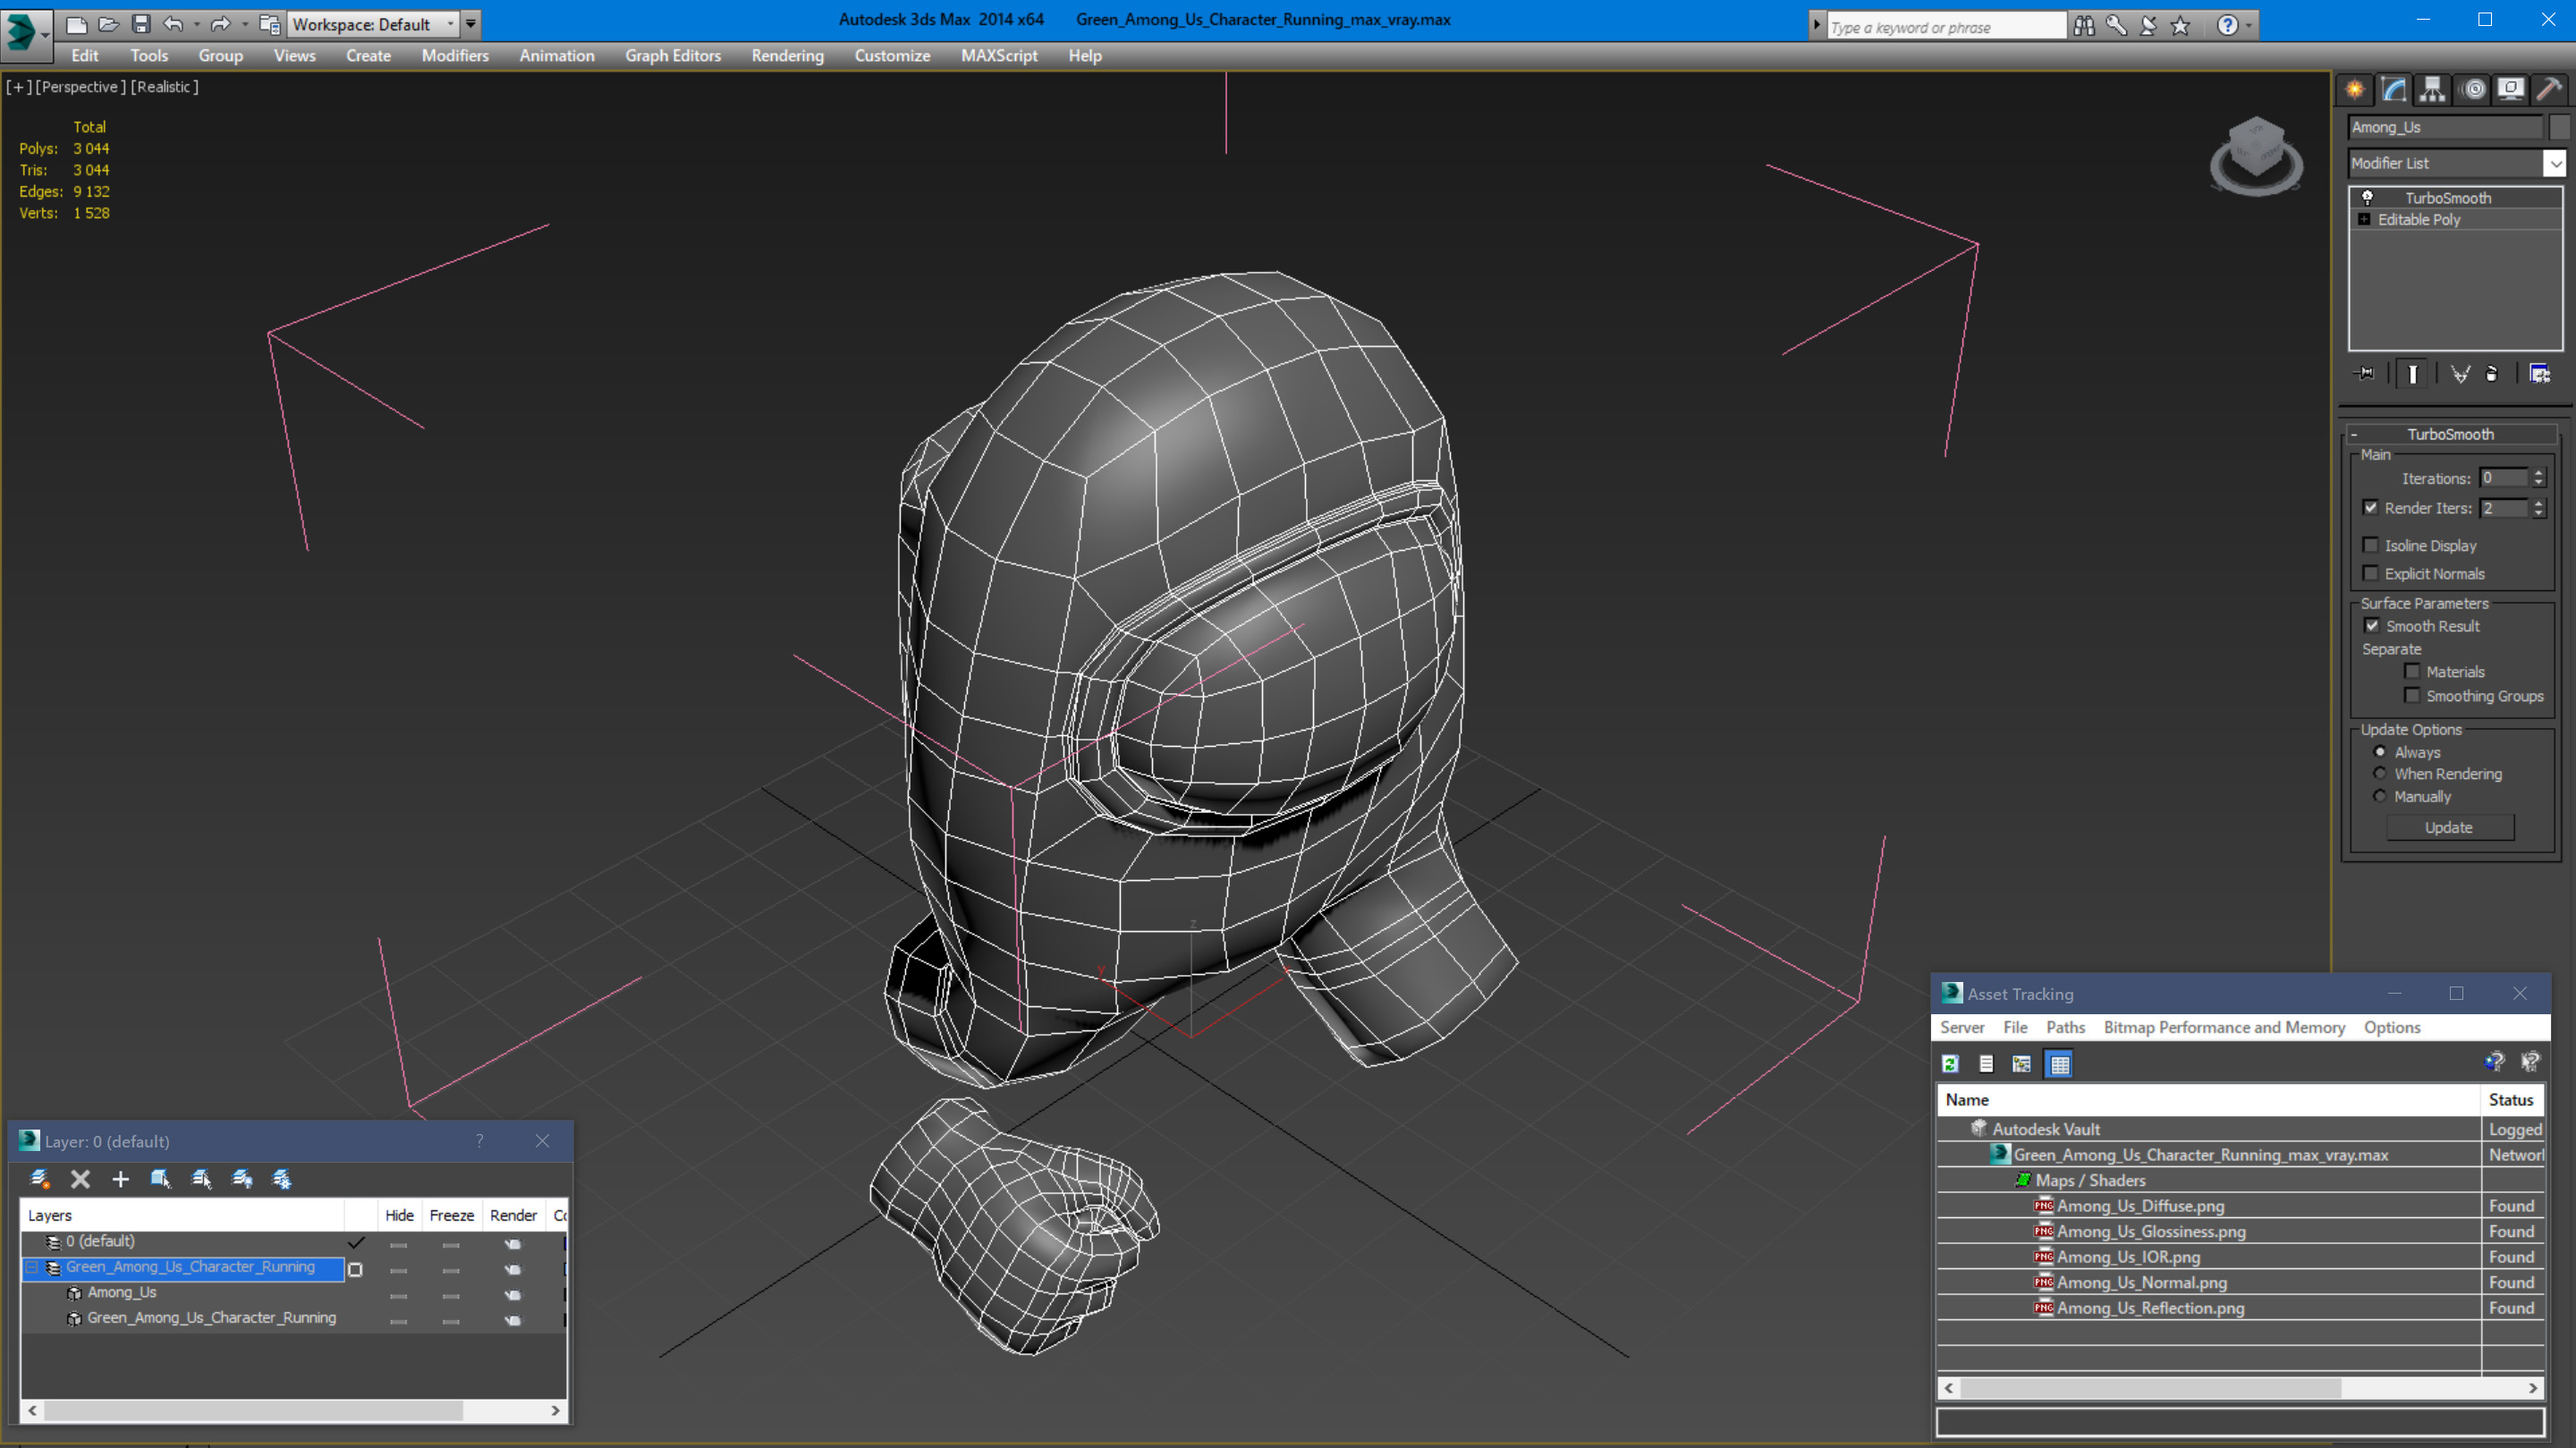Open the Modifier List dropdown
This screenshot has height=1448, width=2576.
[x=2555, y=163]
